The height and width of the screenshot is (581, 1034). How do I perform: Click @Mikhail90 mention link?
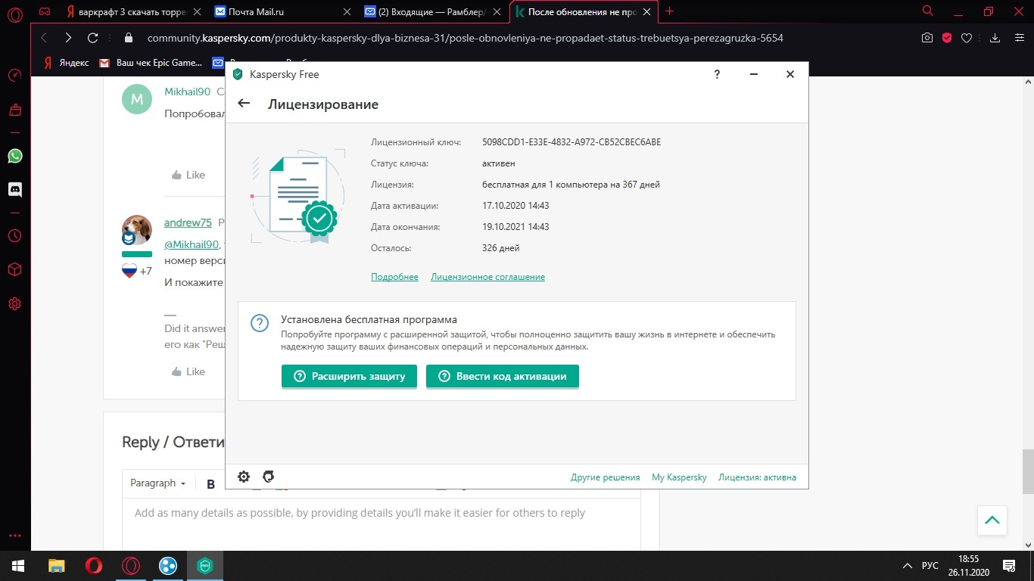tap(192, 244)
